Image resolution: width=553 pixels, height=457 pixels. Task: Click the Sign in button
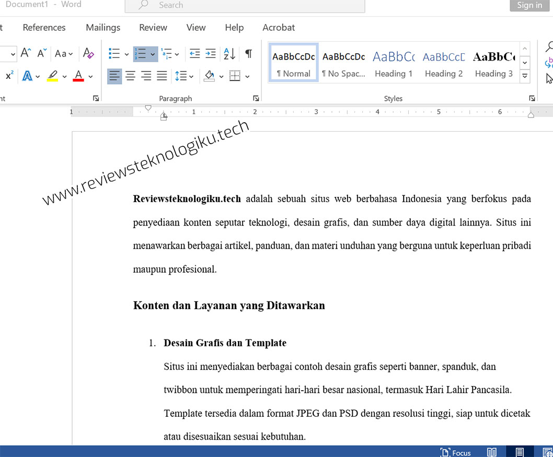tap(529, 5)
